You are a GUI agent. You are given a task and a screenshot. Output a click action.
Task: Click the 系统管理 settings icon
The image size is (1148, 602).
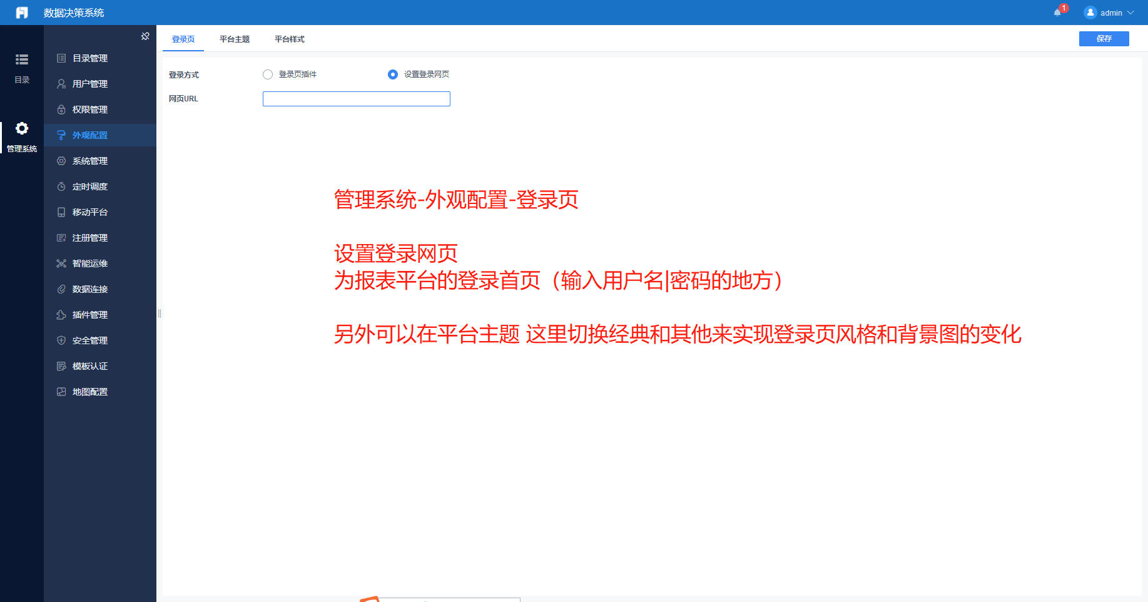tap(61, 161)
